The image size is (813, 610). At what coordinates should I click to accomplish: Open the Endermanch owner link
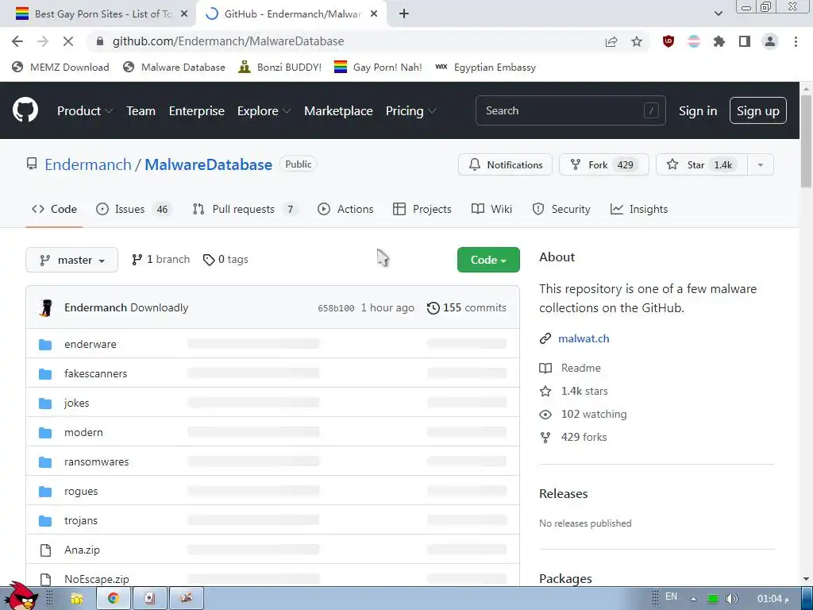click(x=87, y=164)
